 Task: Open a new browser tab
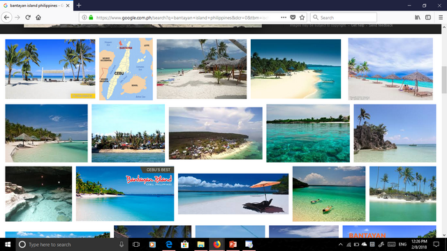coord(79,6)
